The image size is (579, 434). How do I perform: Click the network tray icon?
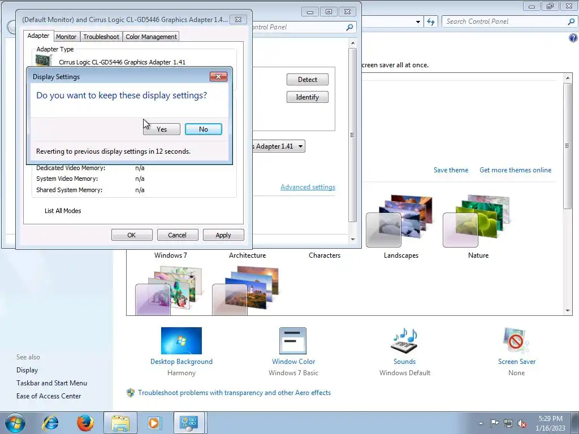(508, 423)
